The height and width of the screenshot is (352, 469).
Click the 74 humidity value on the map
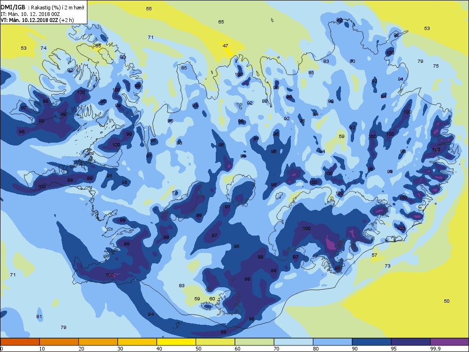(44, 48)
